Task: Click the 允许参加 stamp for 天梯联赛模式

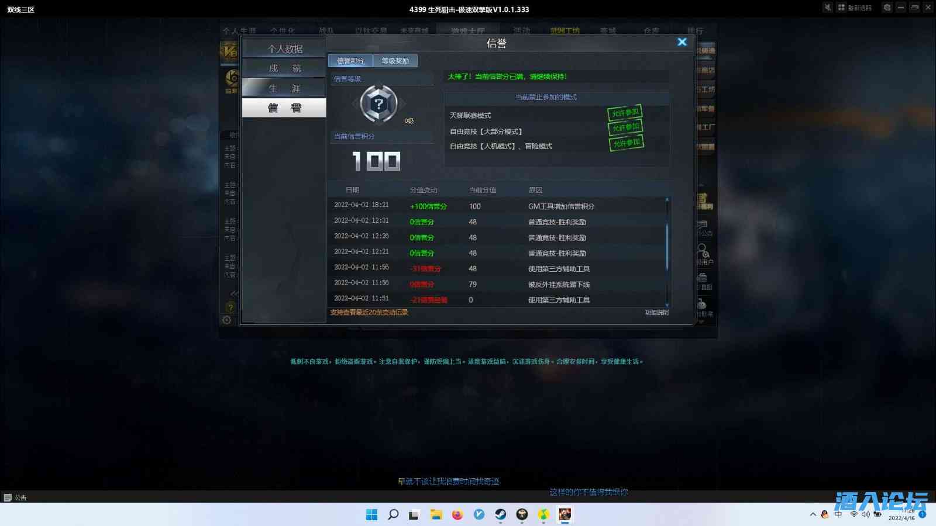Action: (x=625, y=112)
